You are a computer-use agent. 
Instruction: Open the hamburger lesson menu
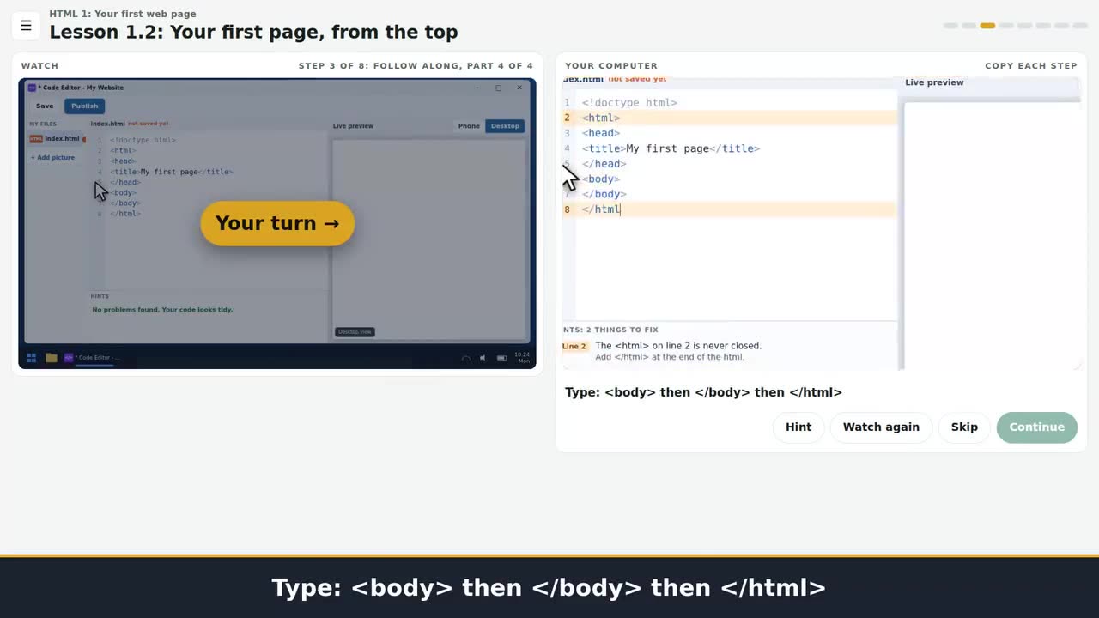(x=26, y=26)
